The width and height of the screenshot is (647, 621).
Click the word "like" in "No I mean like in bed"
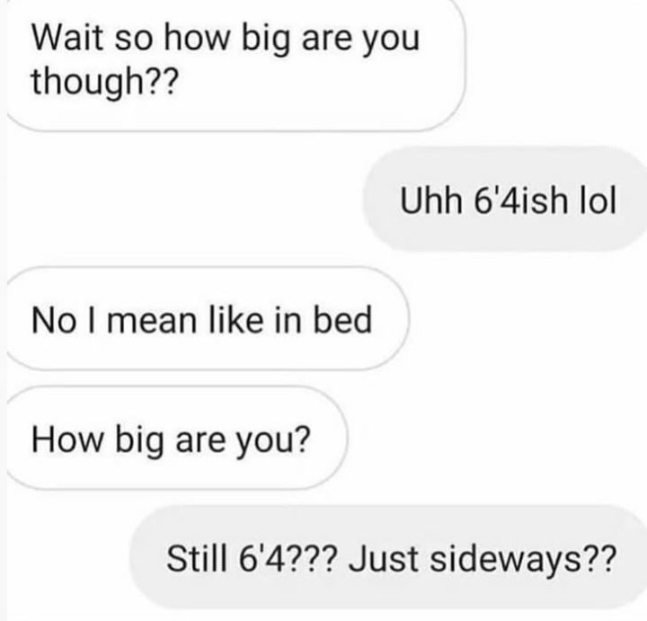click(236, 320)
